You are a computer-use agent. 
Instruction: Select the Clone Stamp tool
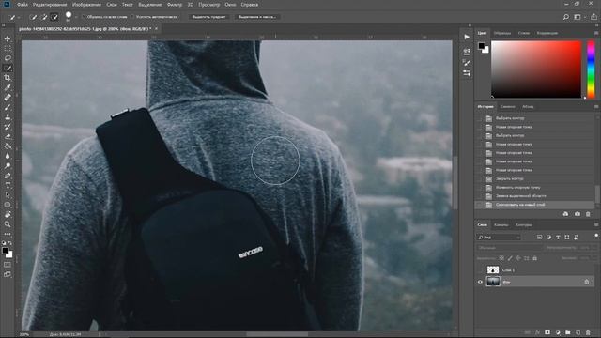pyautogui.click(x=8, y=117)
